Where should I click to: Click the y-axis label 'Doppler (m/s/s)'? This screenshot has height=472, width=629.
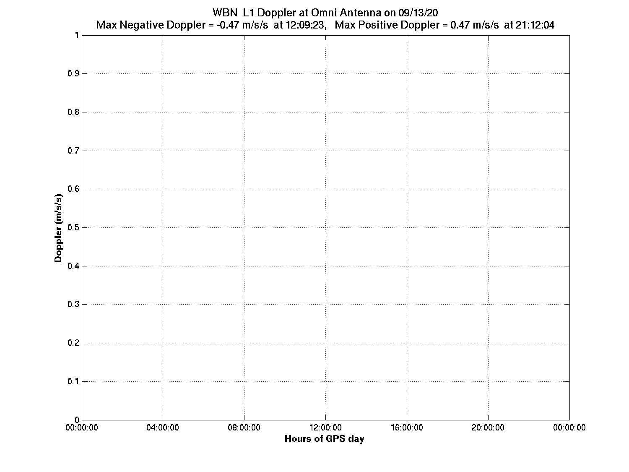pyautogui.click(x=59, y=228)
